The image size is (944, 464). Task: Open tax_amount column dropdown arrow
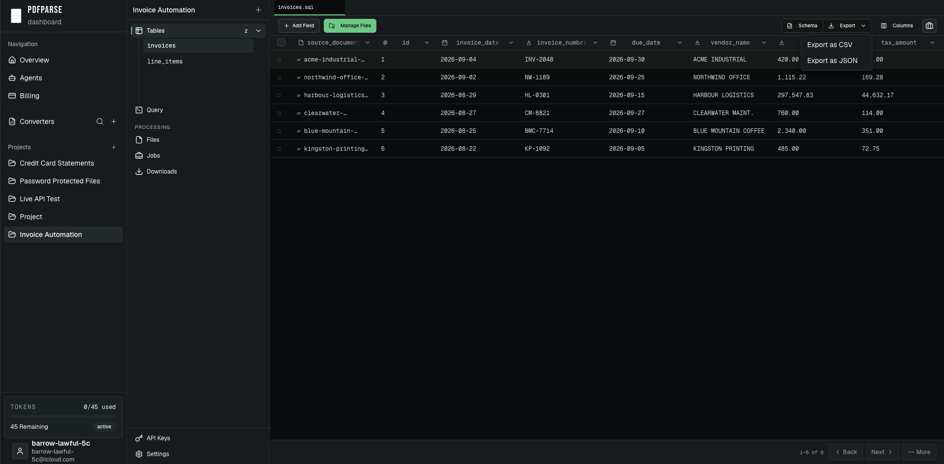[x=932, y=43]
